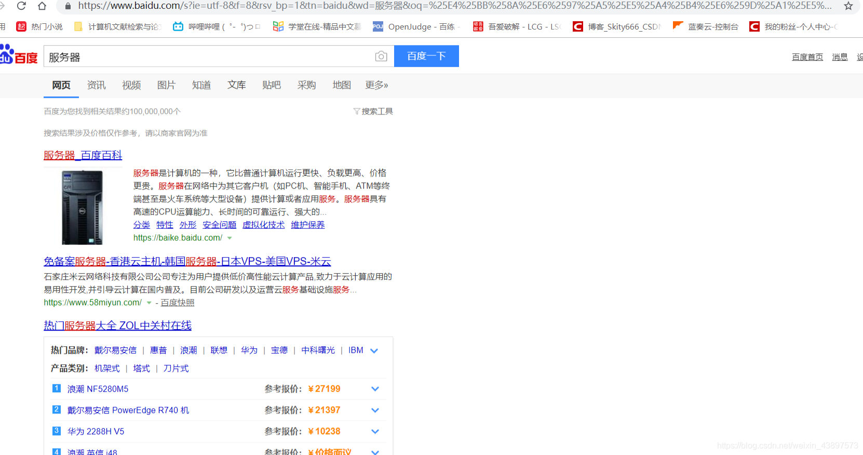Open 服务器_百度百科 result
Image resolution: width=863 pixels, height=455 pixels.
point(83,155)
